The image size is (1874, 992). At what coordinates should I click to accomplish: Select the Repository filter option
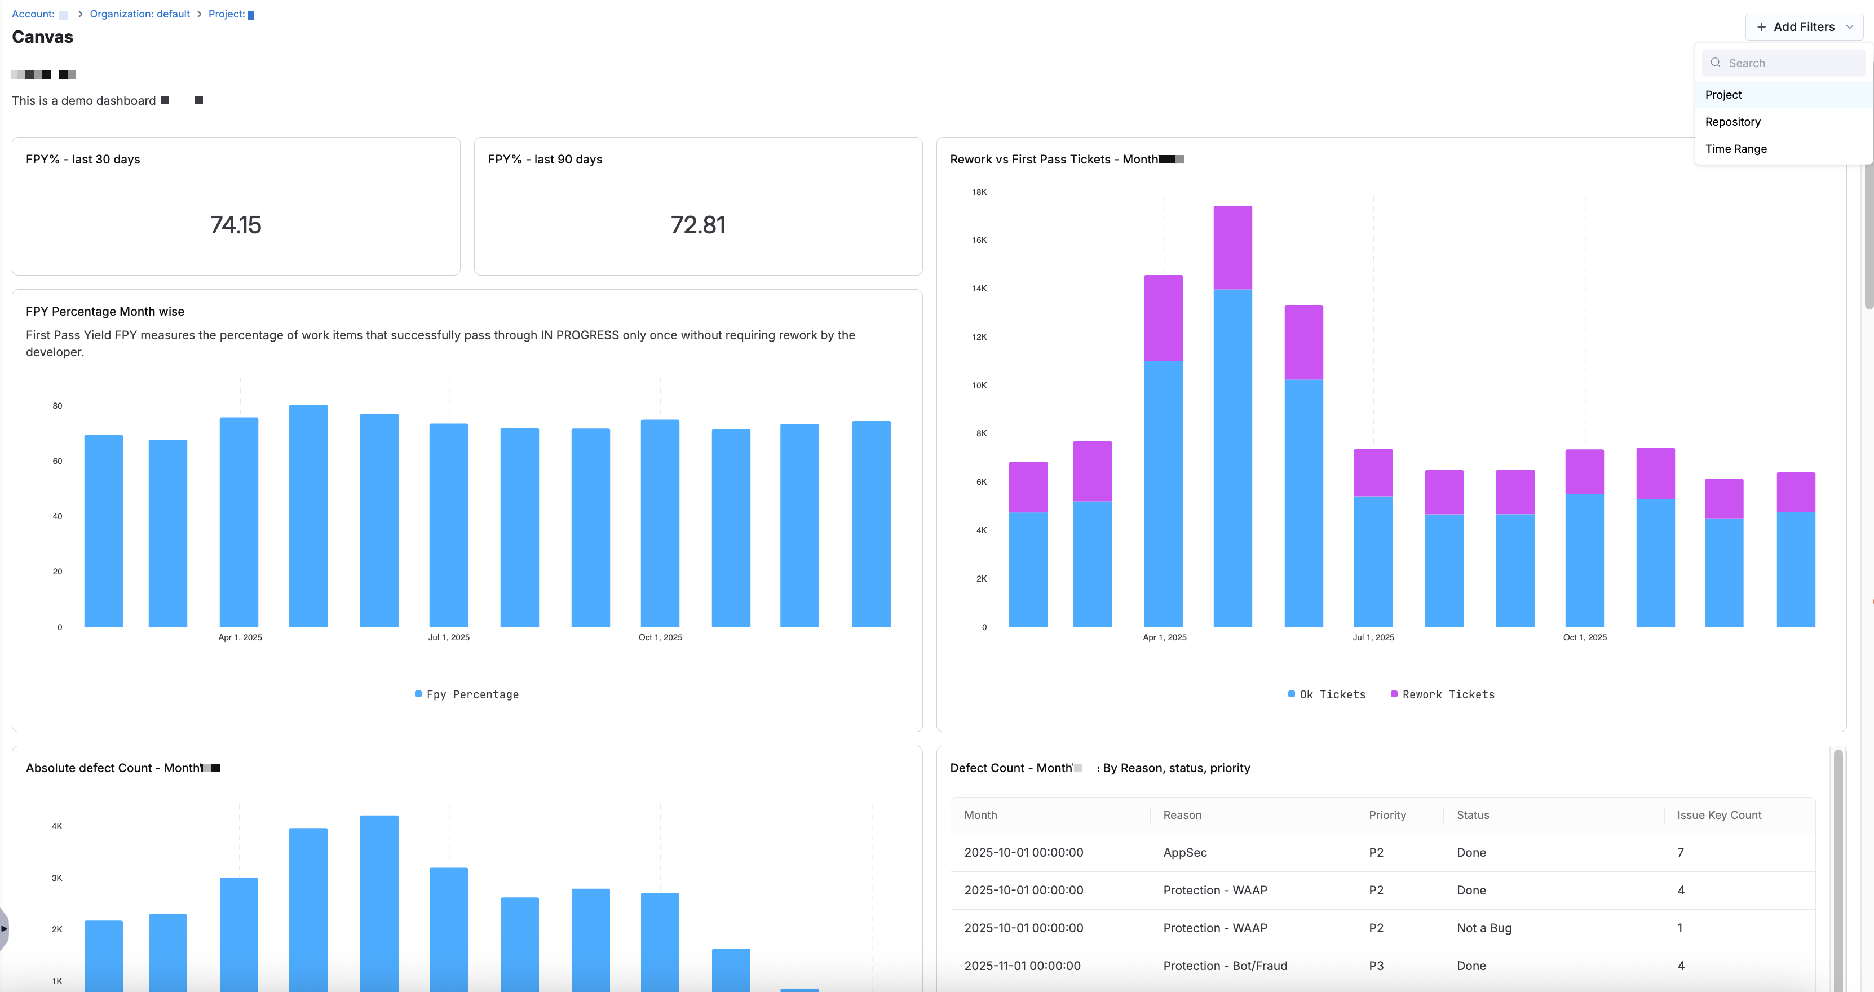pos(1732,121)
